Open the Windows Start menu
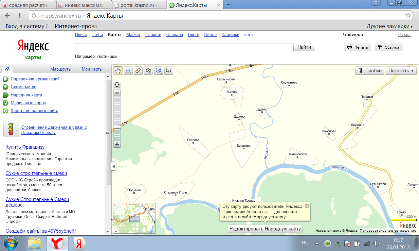Screen dimensions: 419x251 point(10,243)
